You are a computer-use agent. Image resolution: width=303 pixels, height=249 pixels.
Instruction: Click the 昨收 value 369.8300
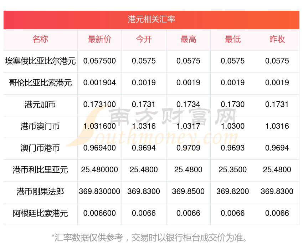pyautogui.click(x=277, y=192)
